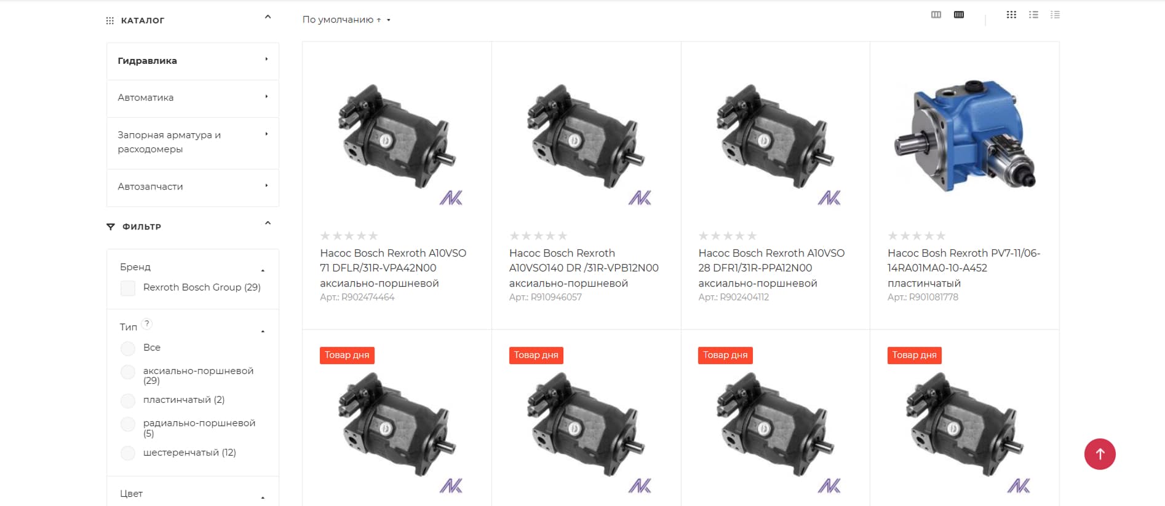Switch to grid tile view icon
Image resolution: width=1165 pixels, height=506 pixels.
pyautogui.click(x=1011, y=15)
